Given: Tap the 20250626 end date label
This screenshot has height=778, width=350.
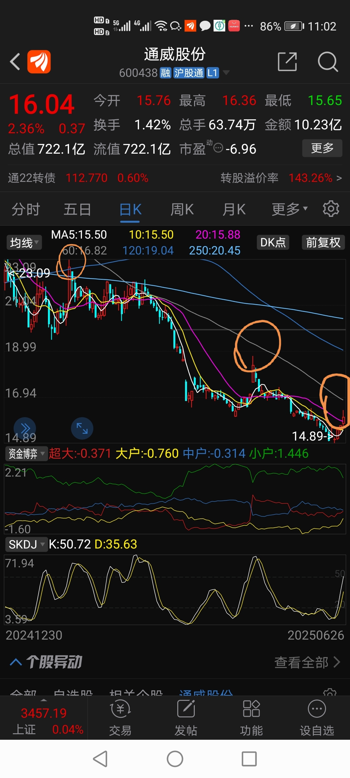Looking at the screenshot, I should (x=316, y=635).
